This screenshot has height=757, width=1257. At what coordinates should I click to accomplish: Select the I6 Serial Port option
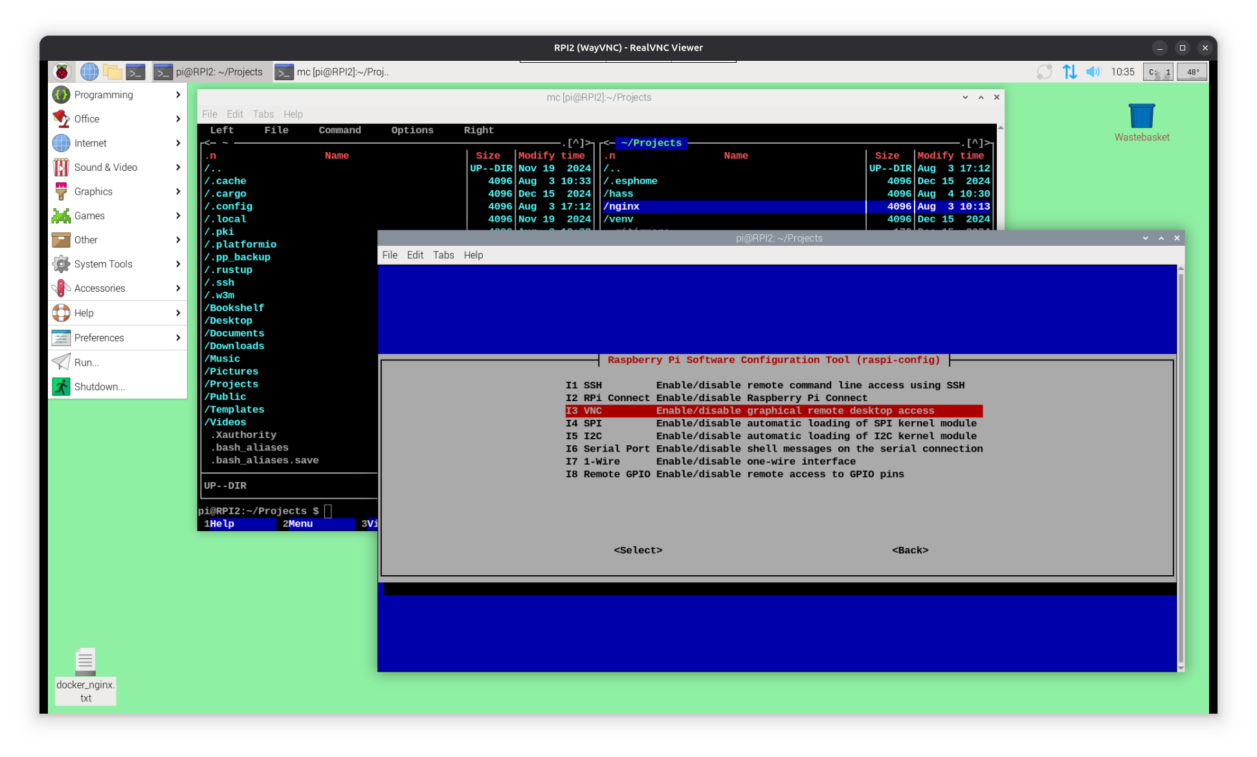click(773, 449)
